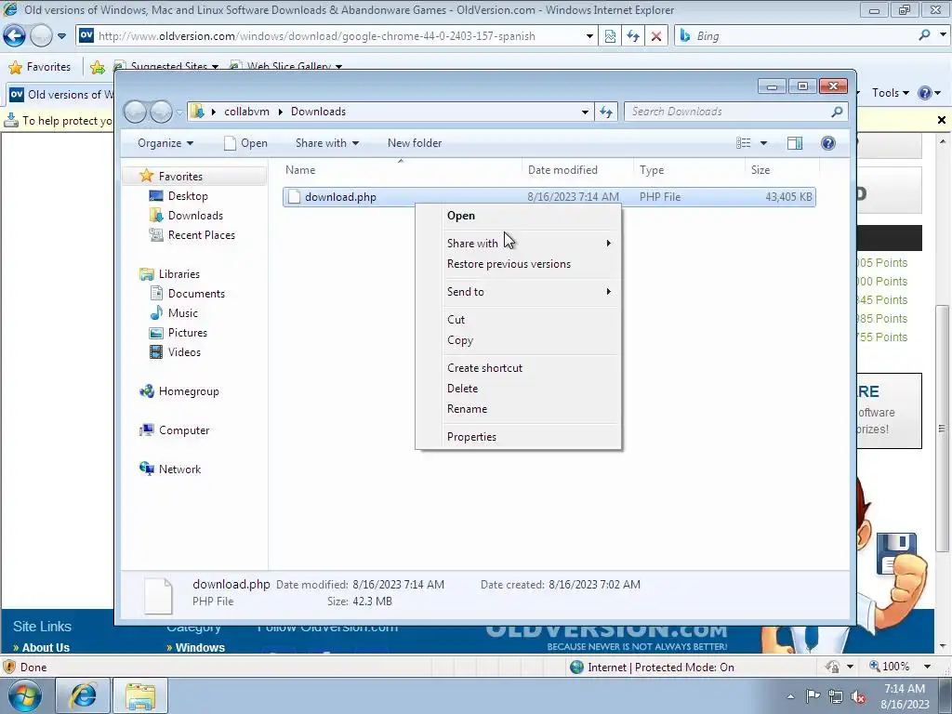This screenshot has width=952, height=714.
Task: Click About Us link on webpage
Action: (x=46, y=647)
